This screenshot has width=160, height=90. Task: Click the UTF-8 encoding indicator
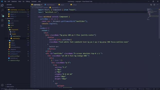click(121, 89)
